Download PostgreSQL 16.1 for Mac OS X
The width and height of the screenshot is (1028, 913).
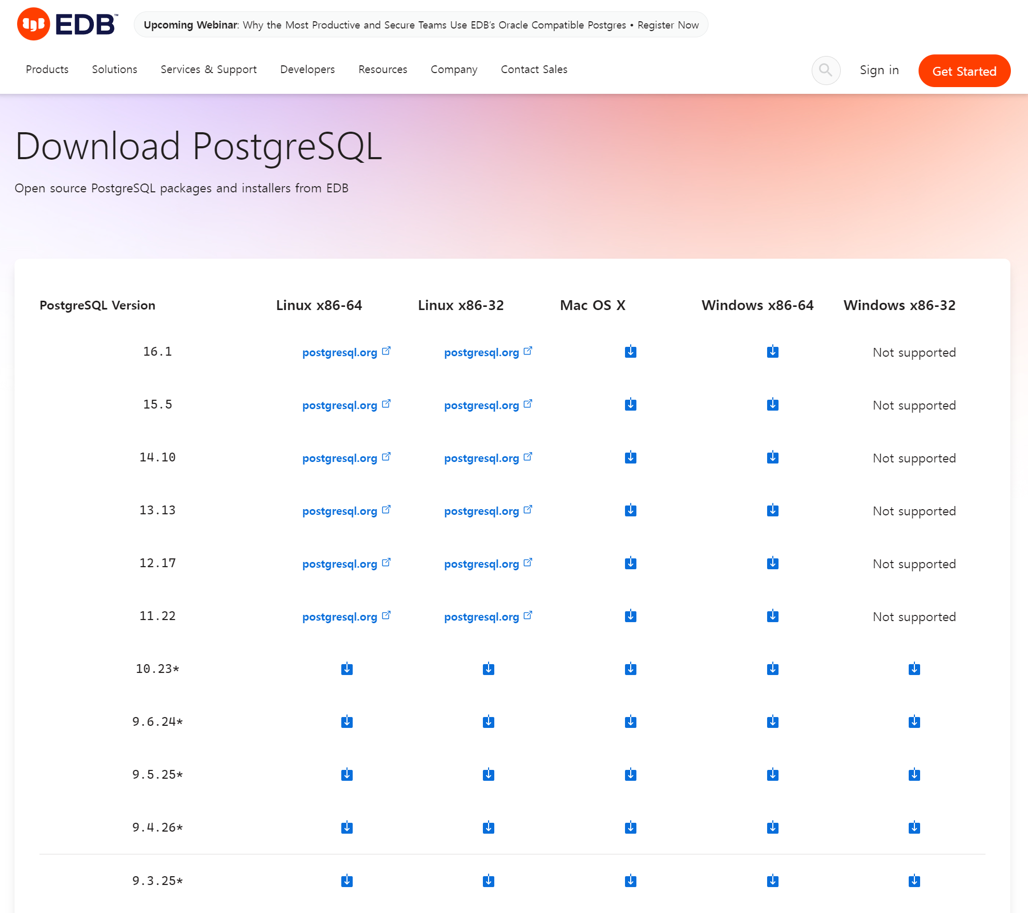pos(630,352)
